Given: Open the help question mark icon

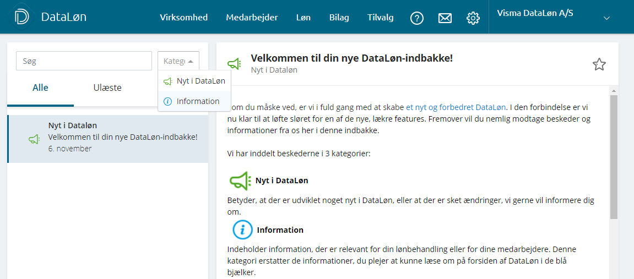Looking at the screenshot, I should coord(417,18).
